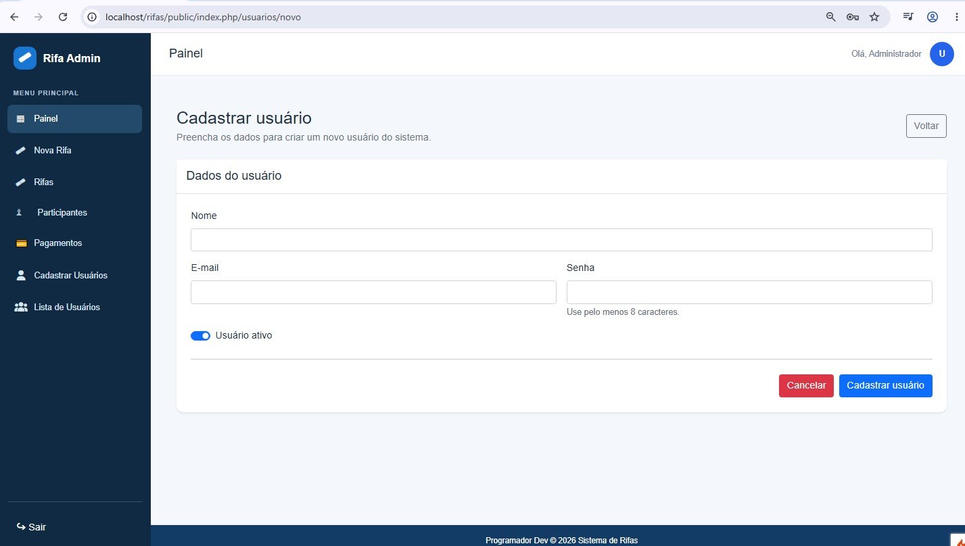Screen dimensions: 965x546
Task: Go back with browser back arrow
Action: tap(14, 17)
